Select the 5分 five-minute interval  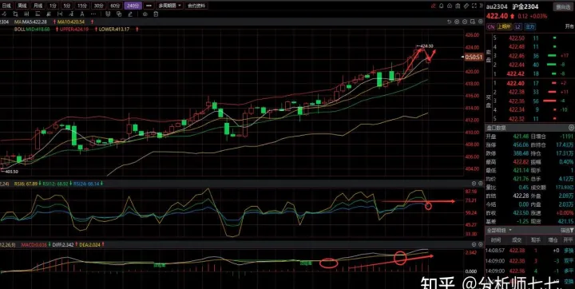(x=66, y=6)
